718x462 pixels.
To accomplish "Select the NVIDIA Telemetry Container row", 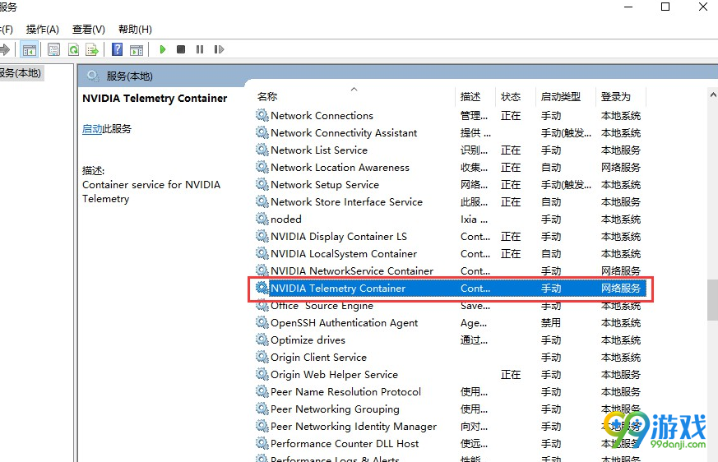I will point(451,289).
